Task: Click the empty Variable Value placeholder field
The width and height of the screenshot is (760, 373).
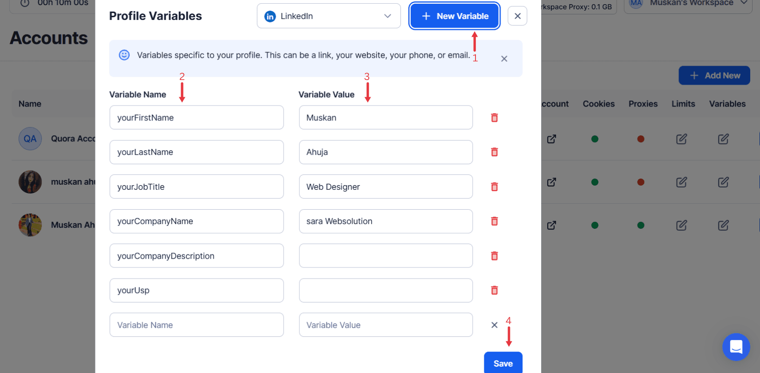Action: (x=386, y=325)
